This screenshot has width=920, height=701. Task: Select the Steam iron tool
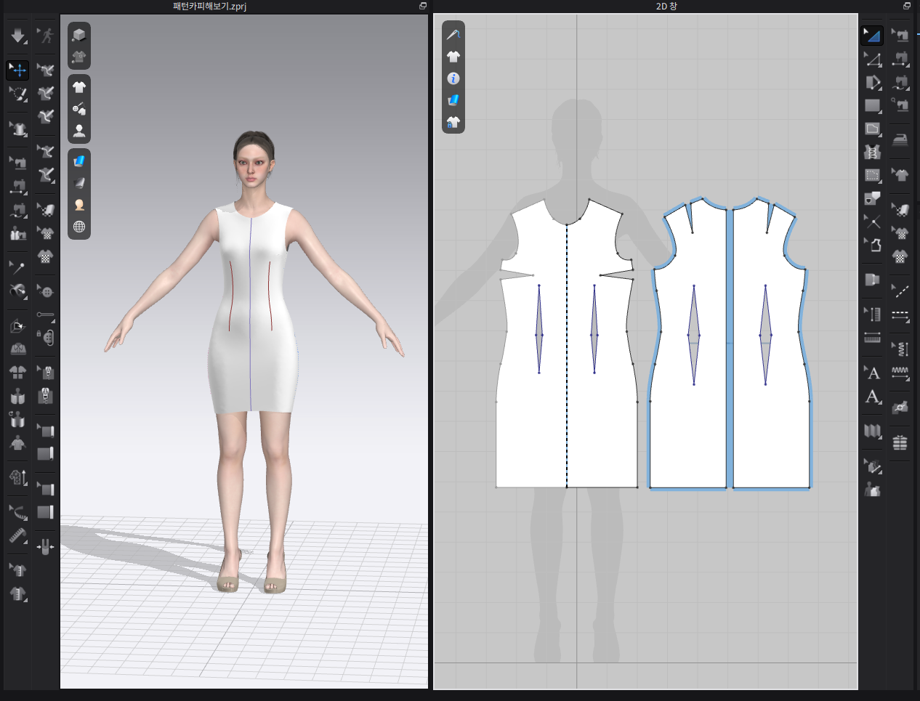point(900,139)
